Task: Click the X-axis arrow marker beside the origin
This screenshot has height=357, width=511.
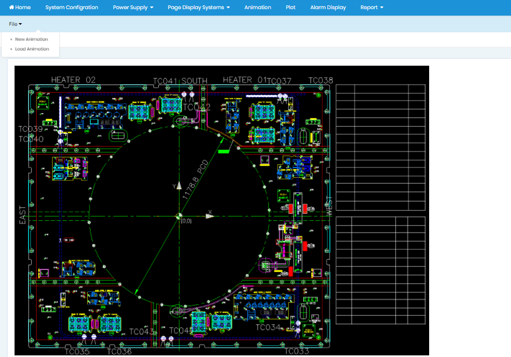Action: (x=209, y=216)
